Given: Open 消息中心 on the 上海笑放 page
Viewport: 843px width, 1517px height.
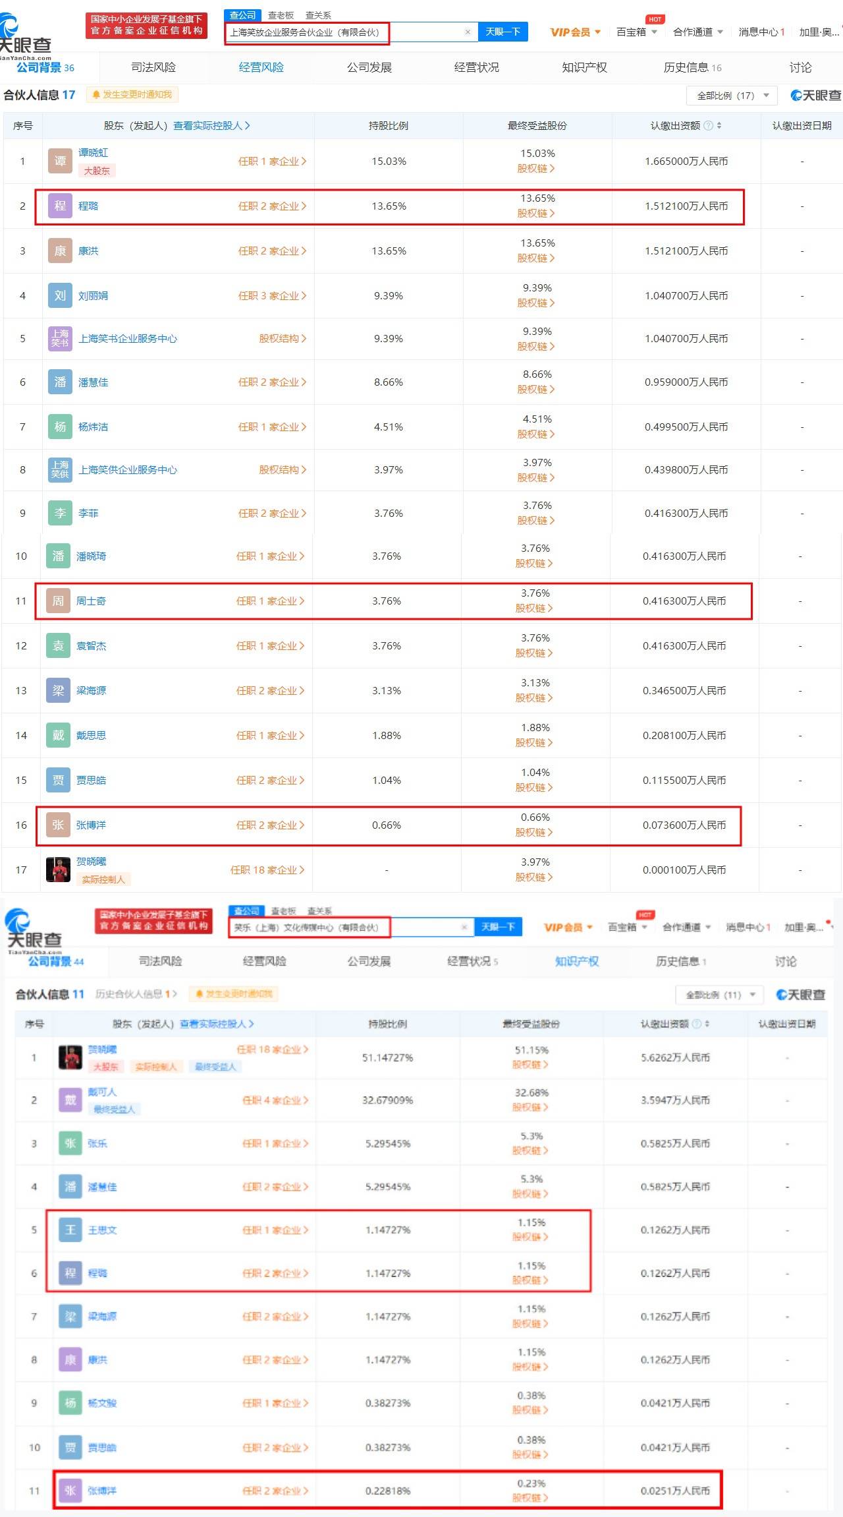Looking at the screenshot, I should [x=761, y=32].
